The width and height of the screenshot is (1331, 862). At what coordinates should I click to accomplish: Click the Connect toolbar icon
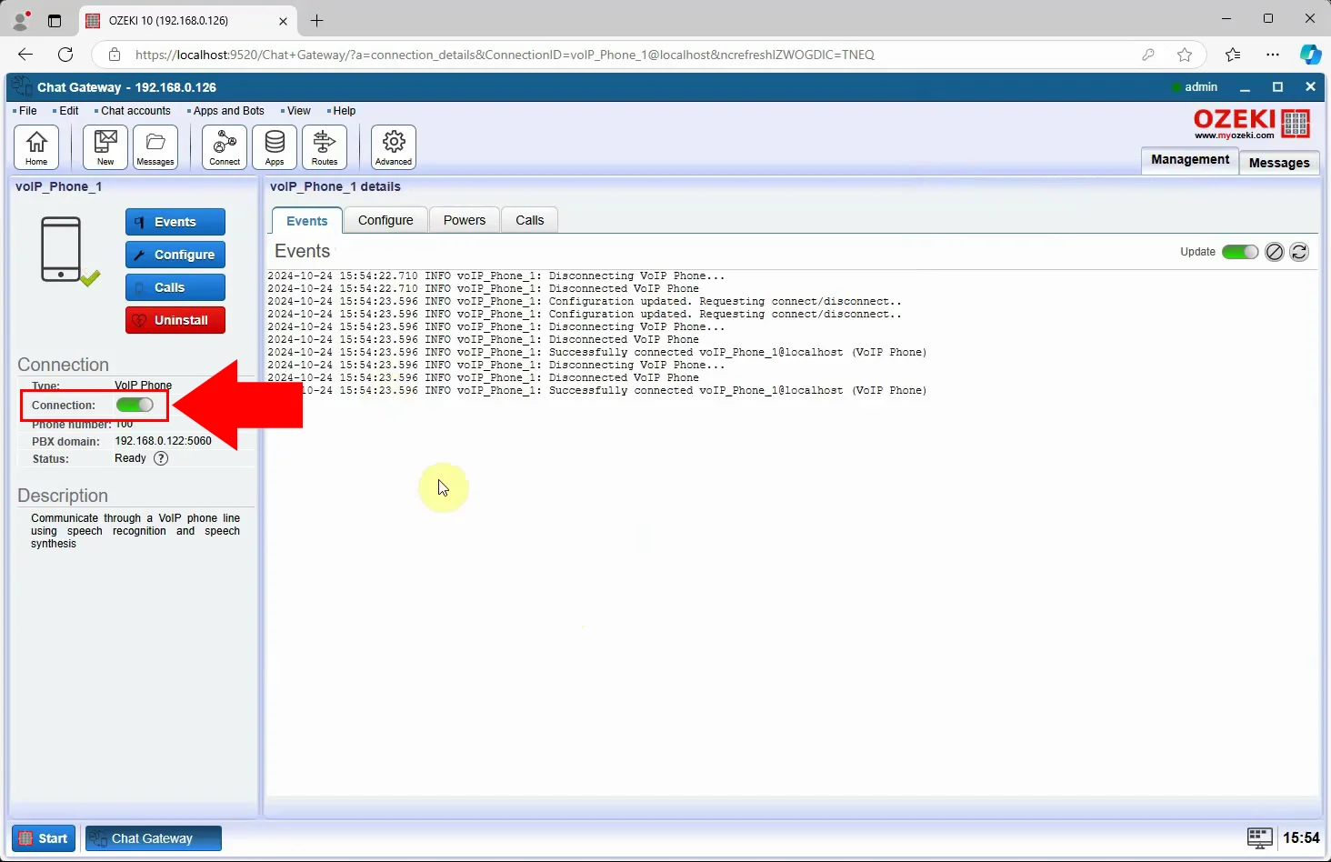[225, 147]
